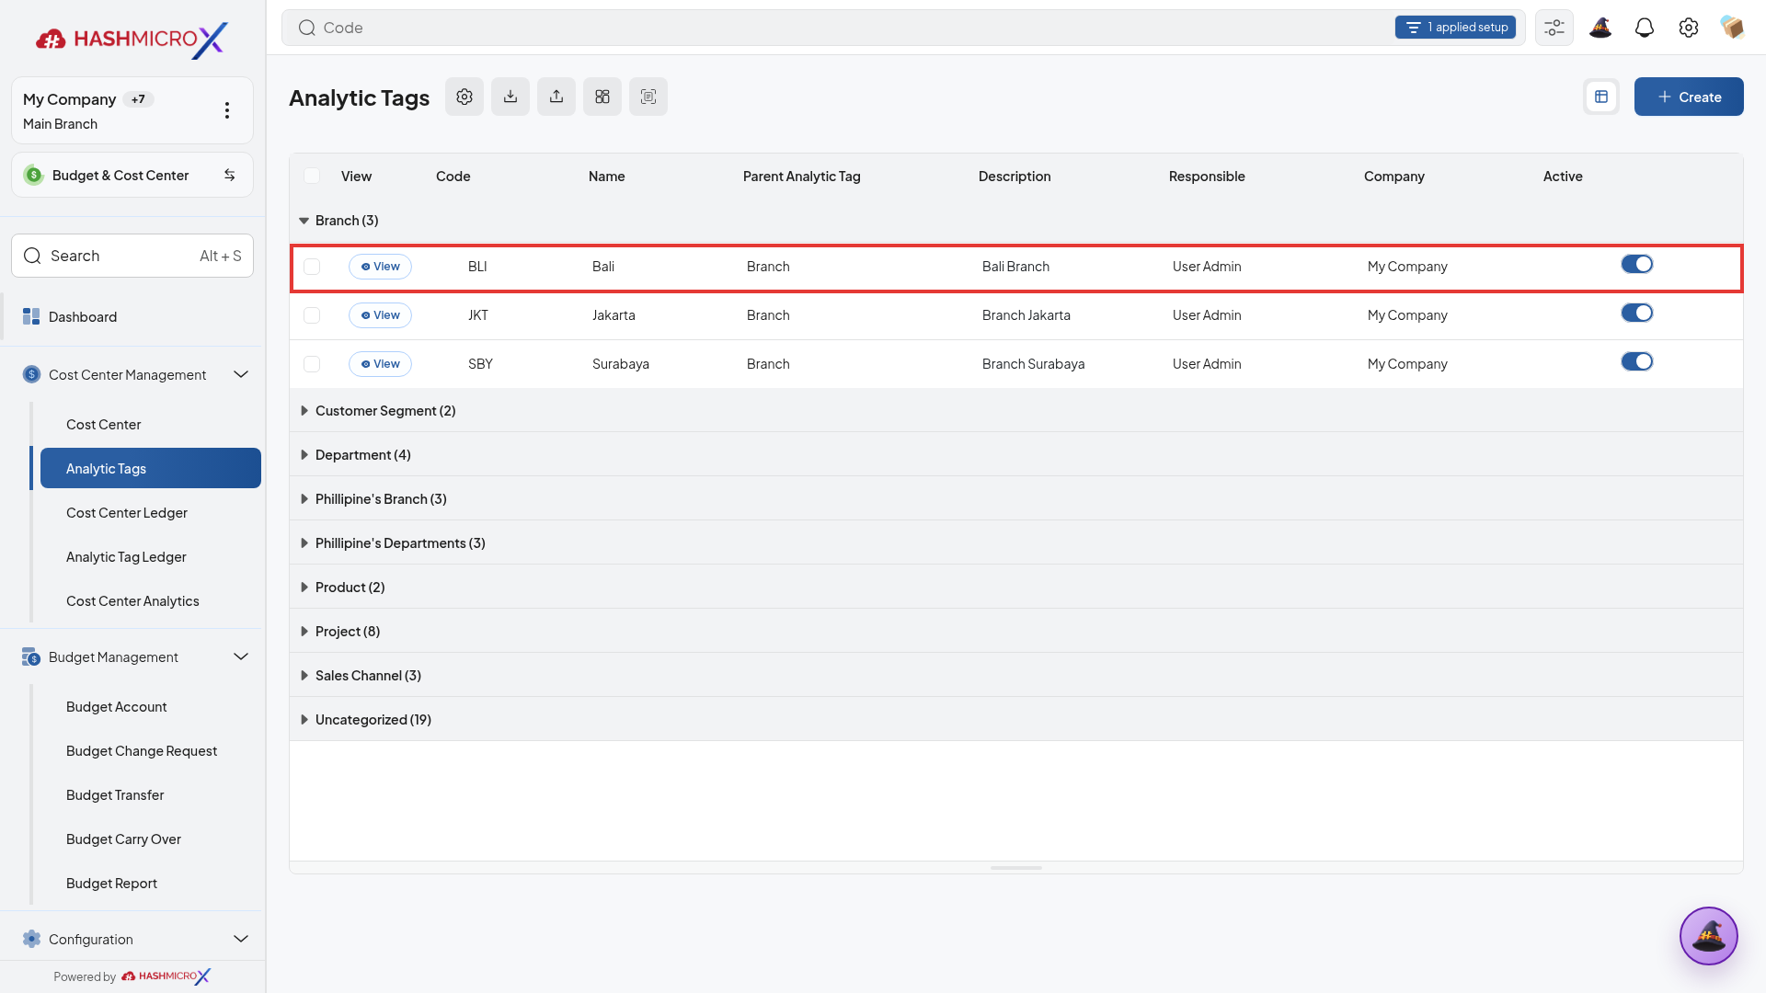Screen dimensions: 1766x993
Task: Expand the Uncategorized (19) group
Action: [304, 720]
